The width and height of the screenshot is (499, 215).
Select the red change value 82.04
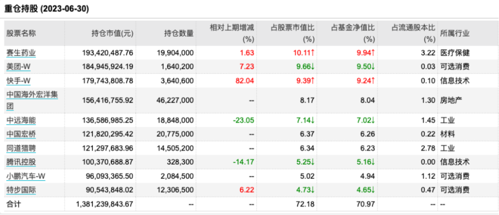246,81
